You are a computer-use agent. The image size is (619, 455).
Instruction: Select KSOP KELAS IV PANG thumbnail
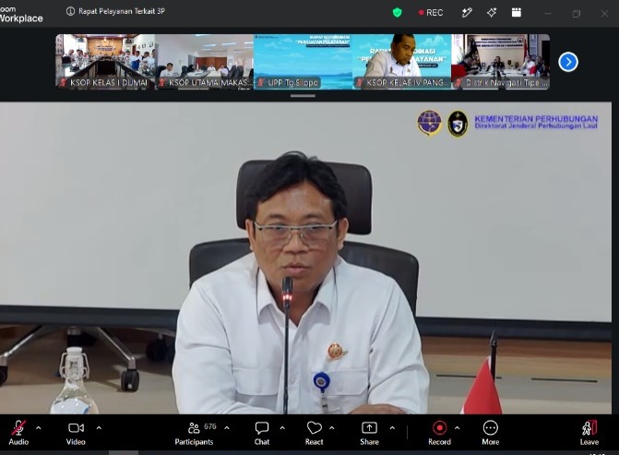402,62
